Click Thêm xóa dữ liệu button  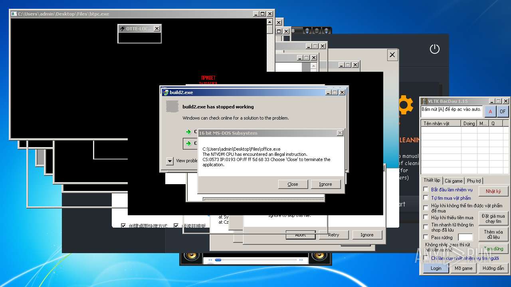pos(493,234)
